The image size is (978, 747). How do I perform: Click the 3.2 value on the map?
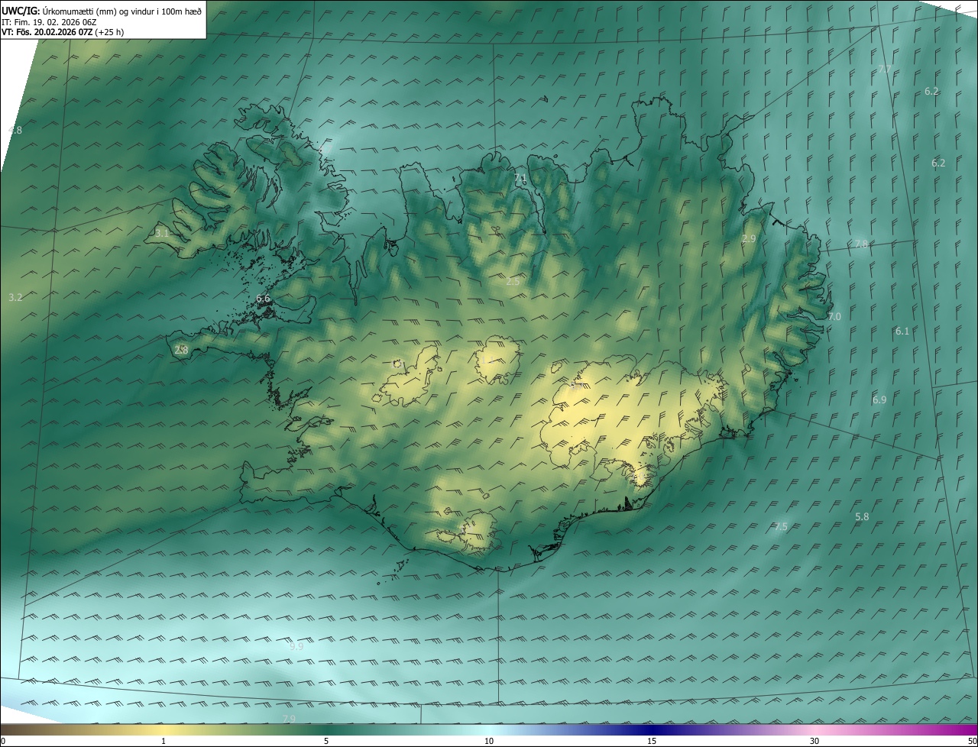[15, 297]
